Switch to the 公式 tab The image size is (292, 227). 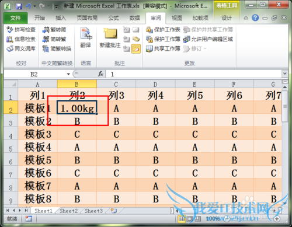tap(113, 18)
